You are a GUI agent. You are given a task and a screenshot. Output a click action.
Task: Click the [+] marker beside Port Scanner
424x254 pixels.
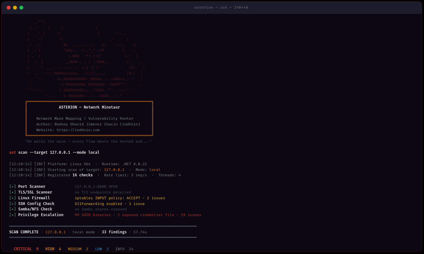(12, 187)
